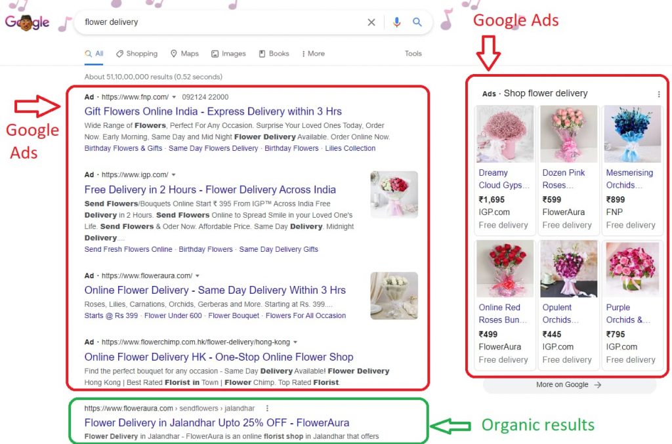Open Dozen Pink Roses product image
This screenshot has width=672, height=444.
568,134
